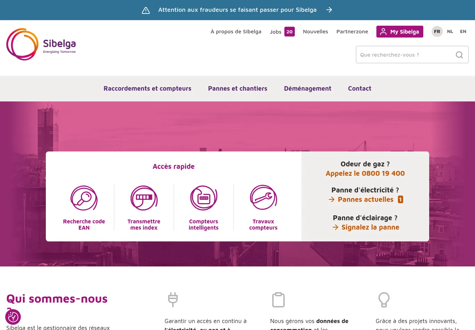Select the FR language option

437,32
